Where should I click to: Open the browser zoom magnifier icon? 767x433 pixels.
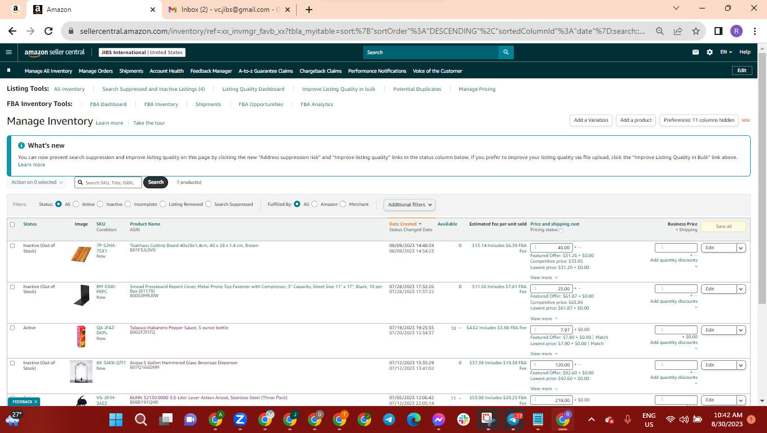coord(659,31)
